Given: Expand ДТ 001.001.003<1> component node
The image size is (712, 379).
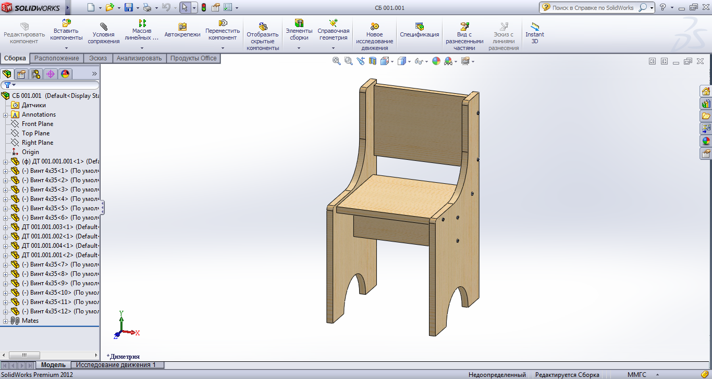Looking at the screenshot, I should click(x=6, y=227).
